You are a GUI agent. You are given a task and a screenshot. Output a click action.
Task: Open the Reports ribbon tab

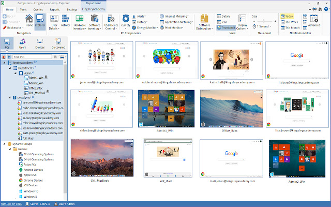55,9
